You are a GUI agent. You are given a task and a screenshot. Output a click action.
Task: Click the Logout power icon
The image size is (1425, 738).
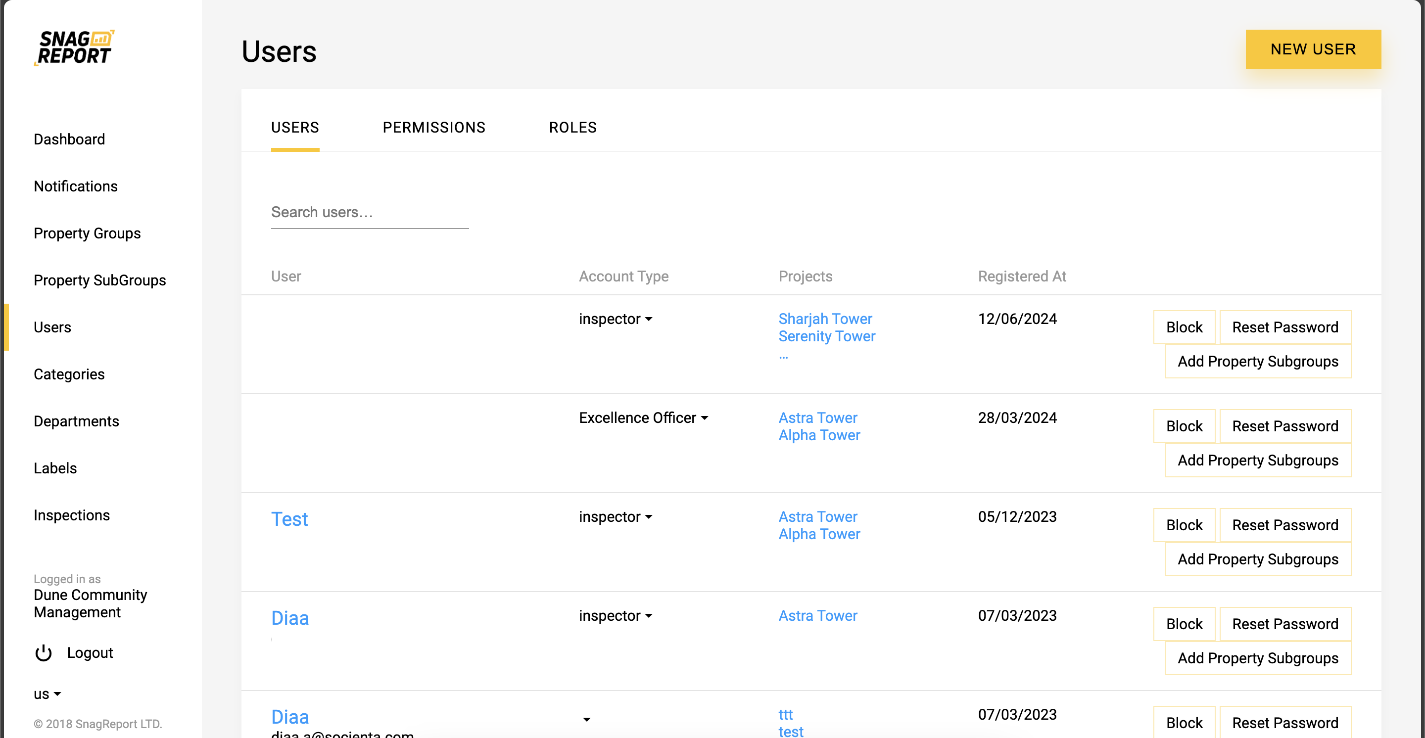click(x=43, y=653)
